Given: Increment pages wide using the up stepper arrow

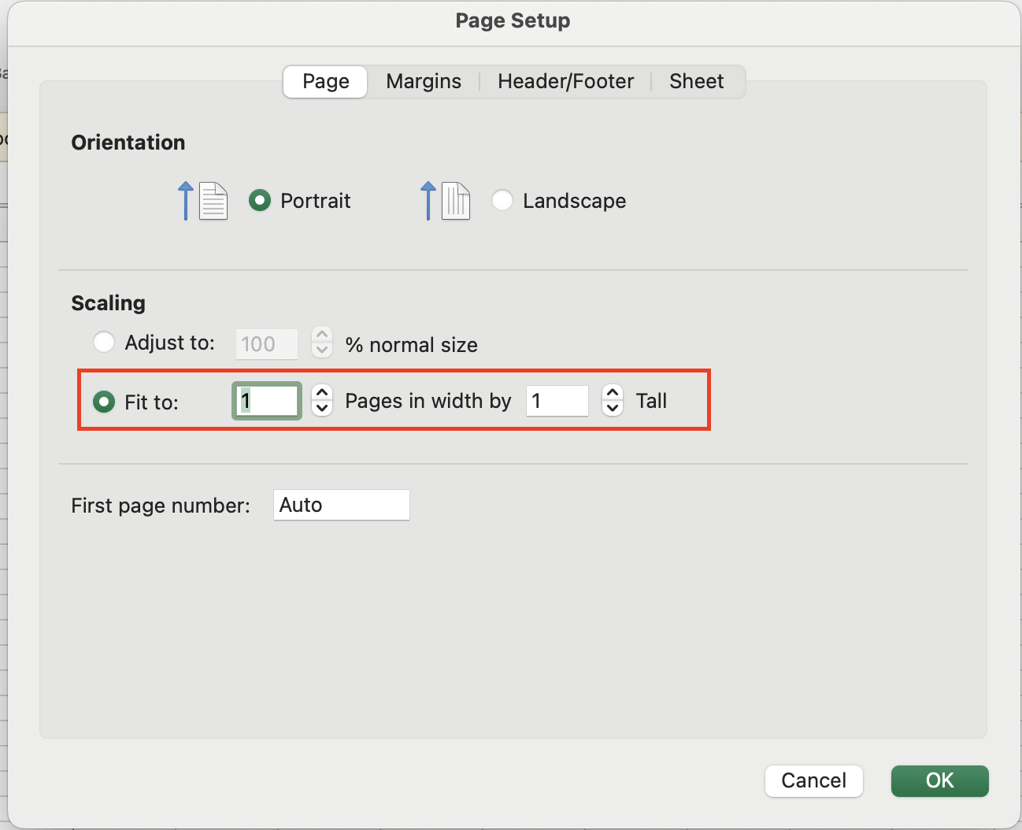Looking at the screenshot, I should click(x=321, y=394).
